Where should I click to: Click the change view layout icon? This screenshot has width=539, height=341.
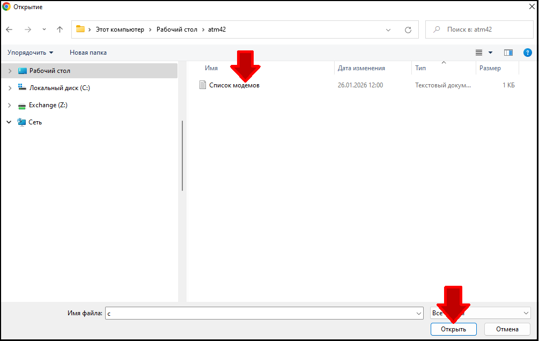point(479,53)
